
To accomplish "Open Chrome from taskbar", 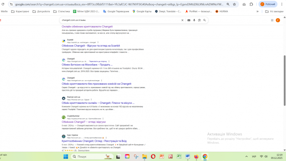I will pyautogui.click(x=205, y=157).
